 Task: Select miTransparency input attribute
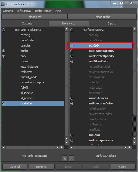coord(101,140)
